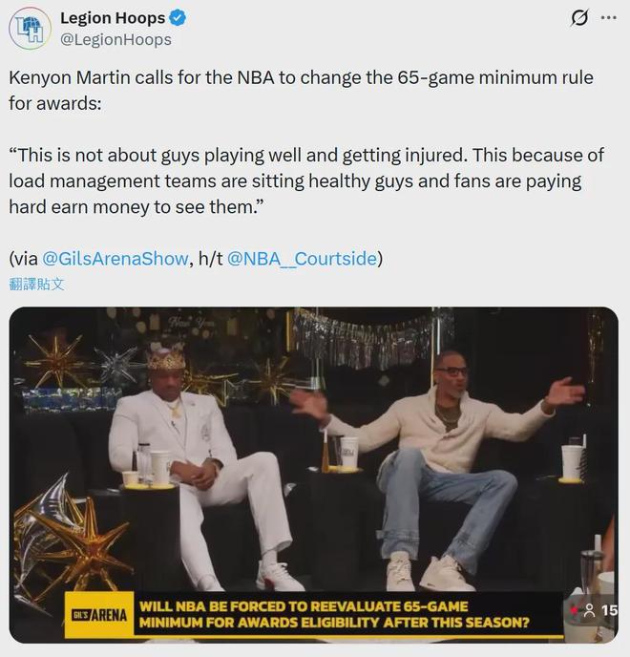Follow the @NBA_Courtside mention link

click(302, 259)
